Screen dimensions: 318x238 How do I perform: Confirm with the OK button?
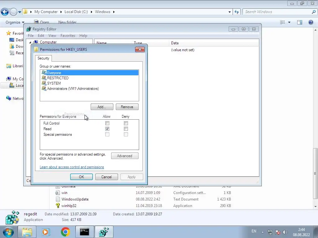(82, 177)
